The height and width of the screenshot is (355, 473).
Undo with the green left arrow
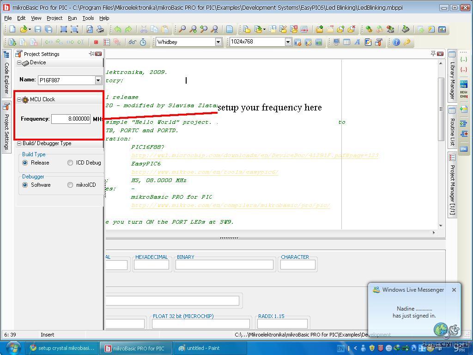tap(118, 29)
